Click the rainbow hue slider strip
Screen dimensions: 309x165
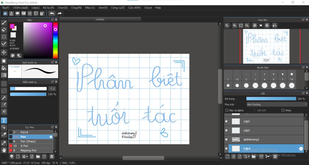[56, 40]
